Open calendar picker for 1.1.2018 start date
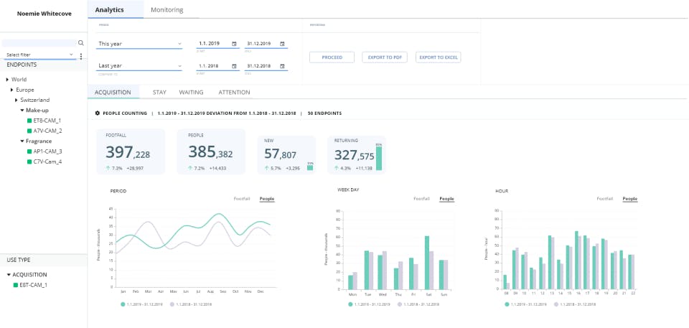Image resolution: width=689 pixels, height=328 pixels. [x=235, y=66]
